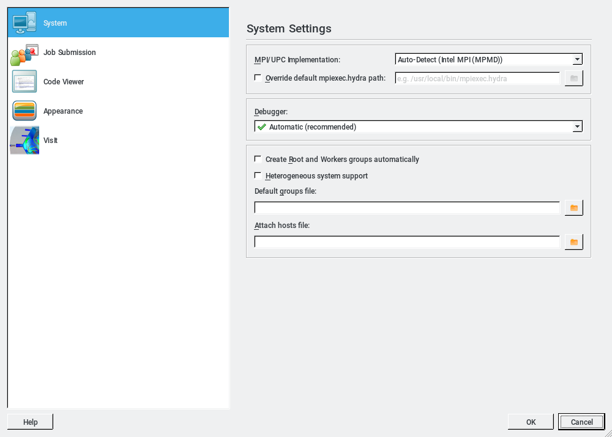612x437 pixels.
Task: Enable Override default mpiexec.hydra path checkbox
Action: [258, 78]
